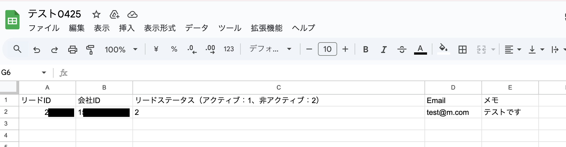Viewport: 566px width, 147px height.
Task: Click the undo arrow icon
Action: (37, 50)
